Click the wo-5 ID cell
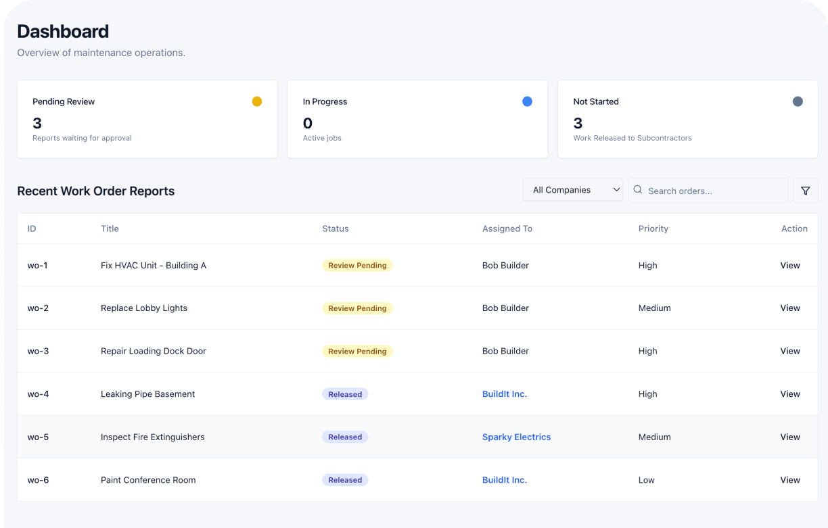Image resolution: width=828 pixels, height=528 pixels. click(x=38, y=437)
